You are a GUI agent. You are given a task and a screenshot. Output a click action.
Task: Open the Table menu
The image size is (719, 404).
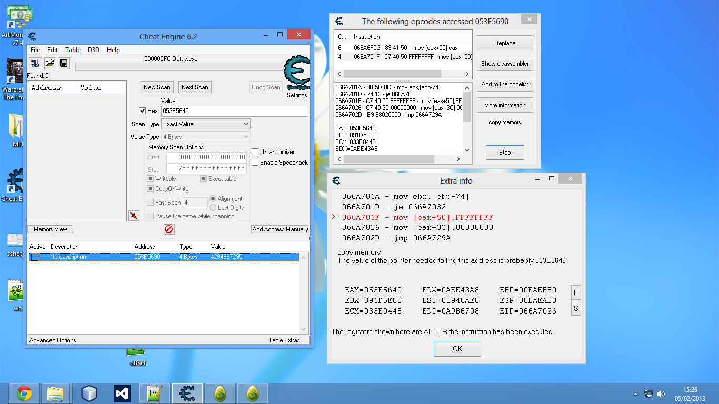(73, 50)
